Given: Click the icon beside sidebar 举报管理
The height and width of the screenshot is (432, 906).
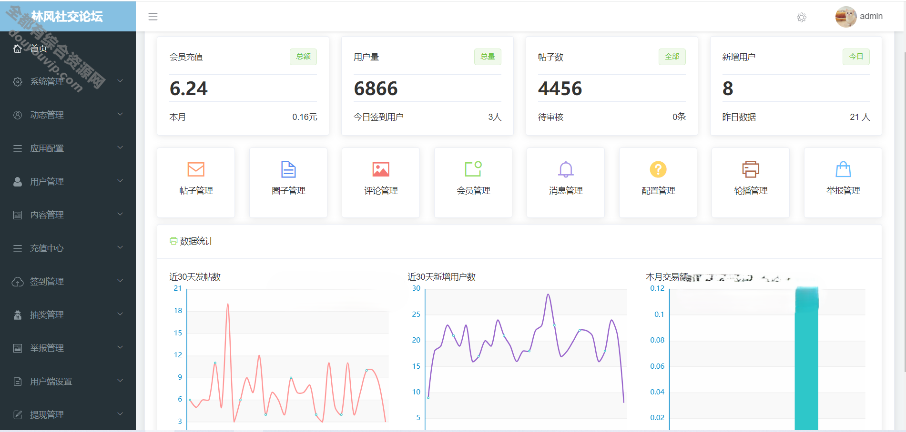Looking at the screenshot, I should click(x=18, y=348).
